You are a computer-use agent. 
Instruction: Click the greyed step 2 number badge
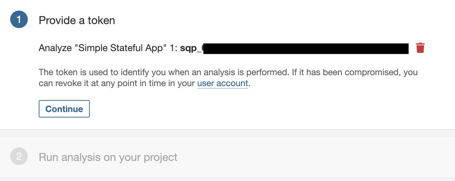click(19, 157)
